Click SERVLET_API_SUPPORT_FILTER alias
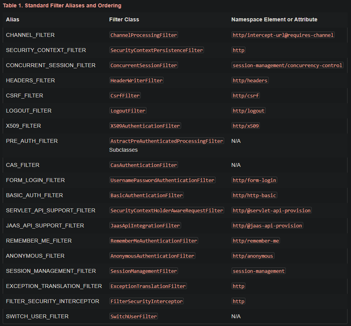This screenshot has width=351, height=326. coord(50,210)
